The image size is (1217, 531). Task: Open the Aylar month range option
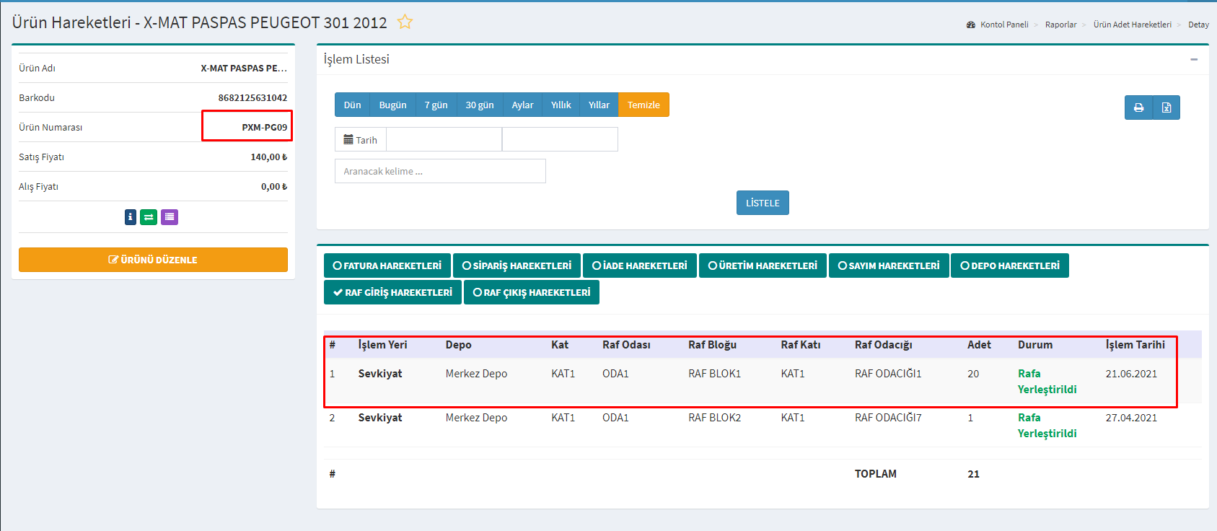click(522, 105)
